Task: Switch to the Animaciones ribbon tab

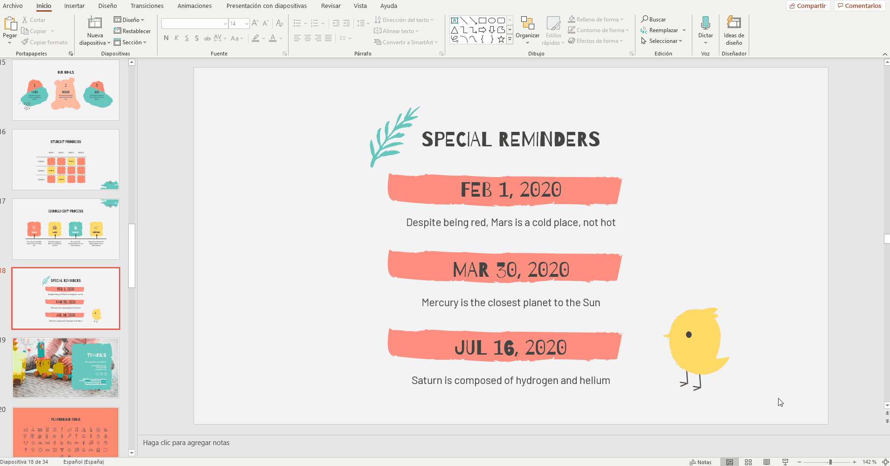Action: click(194, 6)
